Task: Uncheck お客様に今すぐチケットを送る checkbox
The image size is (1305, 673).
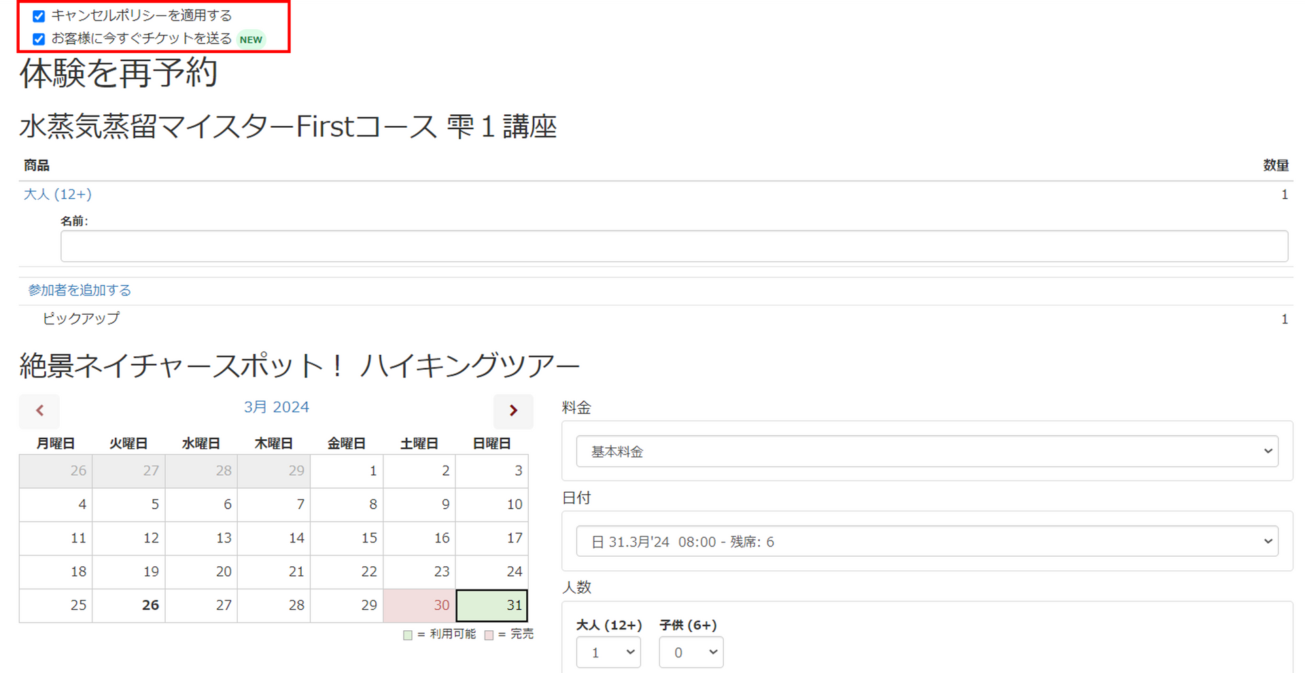Action: tap(39, 39)
